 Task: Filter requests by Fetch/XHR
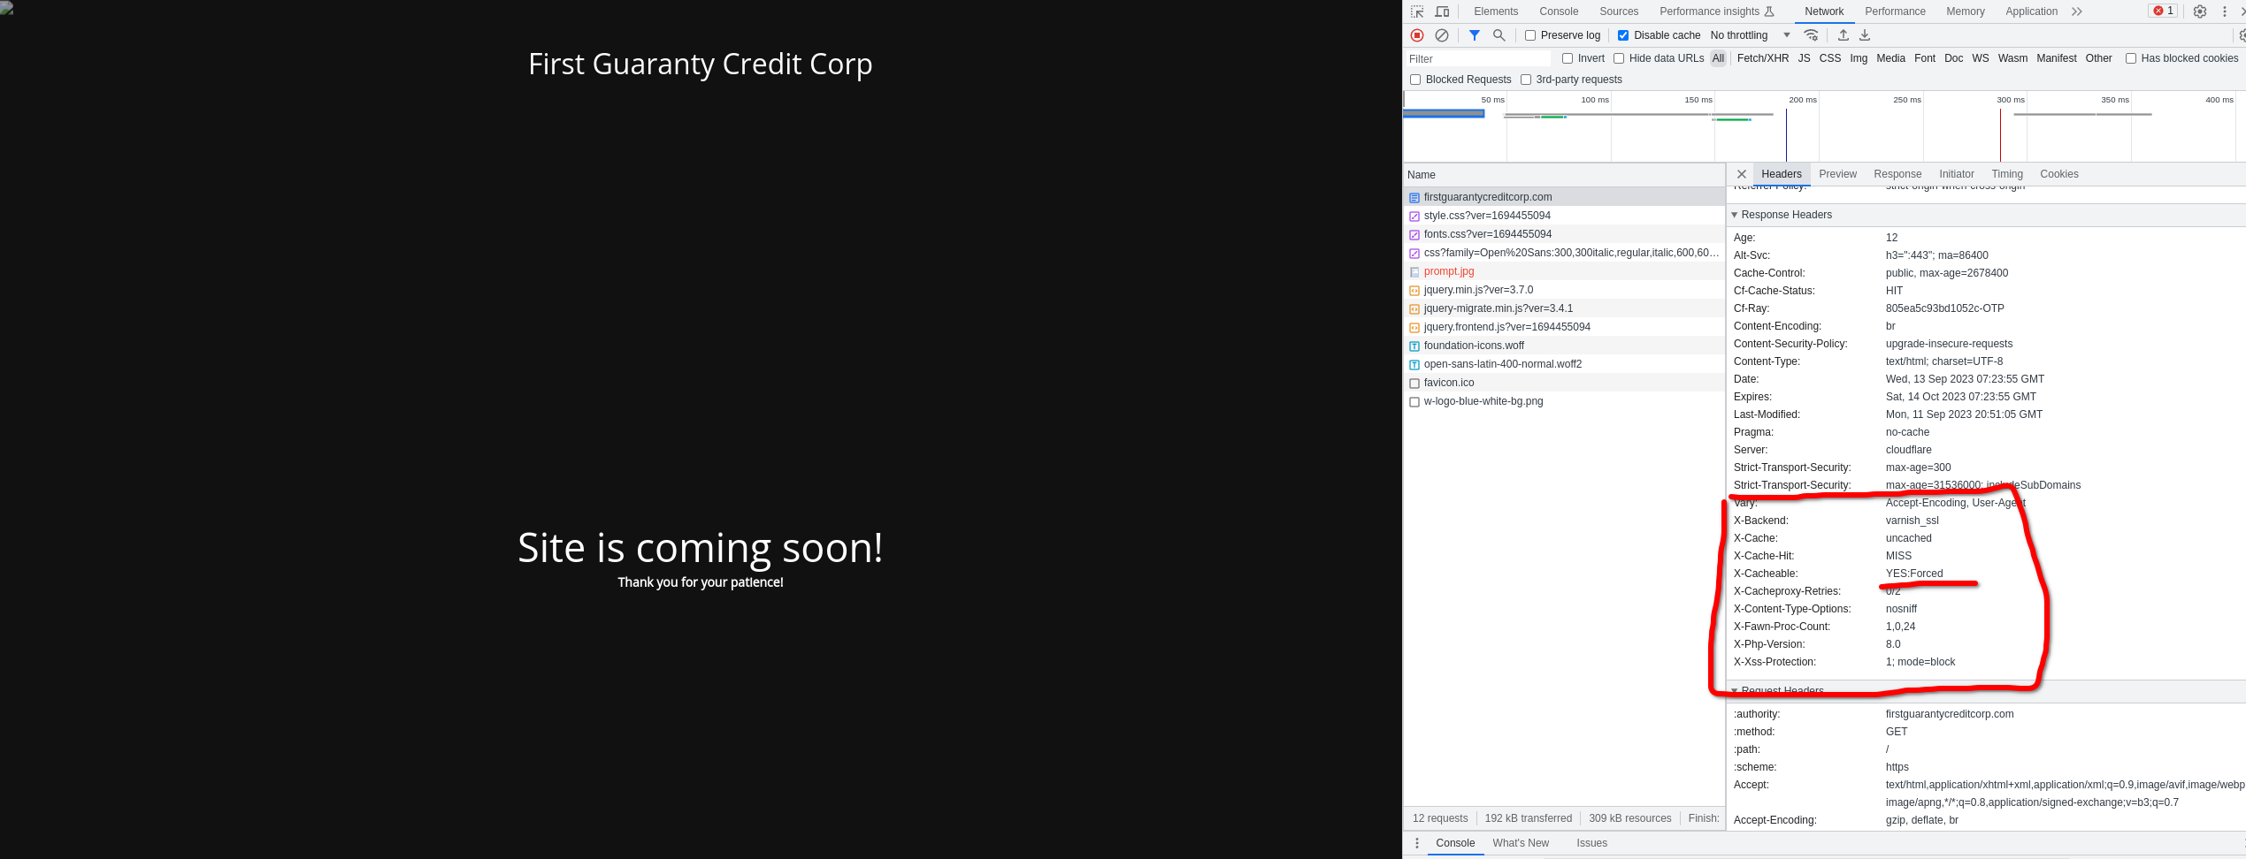point(1763,58)
